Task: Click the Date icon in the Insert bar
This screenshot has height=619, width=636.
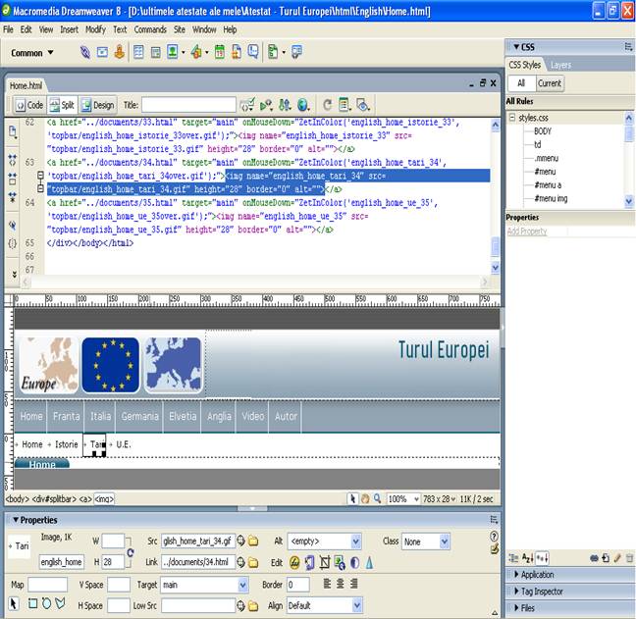Action: 220,52
